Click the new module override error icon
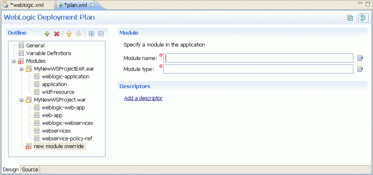Viewport: 373px width, 175px height. point(28,147)
